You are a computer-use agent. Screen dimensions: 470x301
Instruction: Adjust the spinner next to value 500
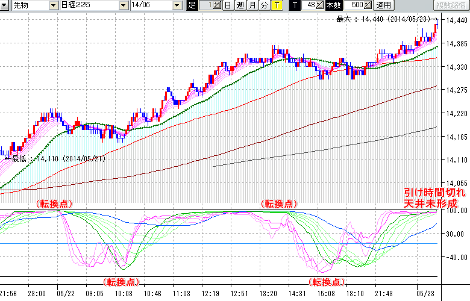(368, 5)
